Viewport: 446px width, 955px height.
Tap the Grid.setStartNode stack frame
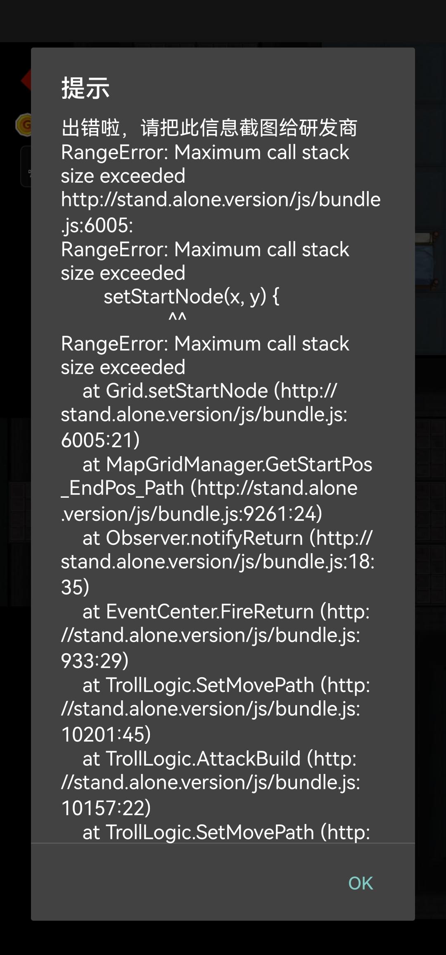click(187, 391)
